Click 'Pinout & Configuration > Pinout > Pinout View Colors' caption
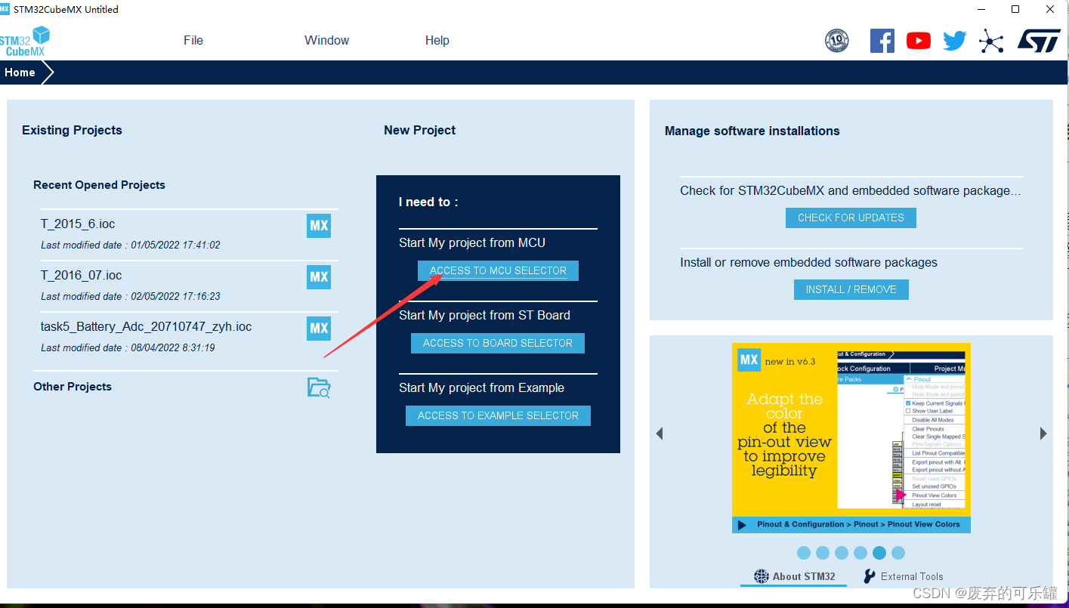 (859, 524)
